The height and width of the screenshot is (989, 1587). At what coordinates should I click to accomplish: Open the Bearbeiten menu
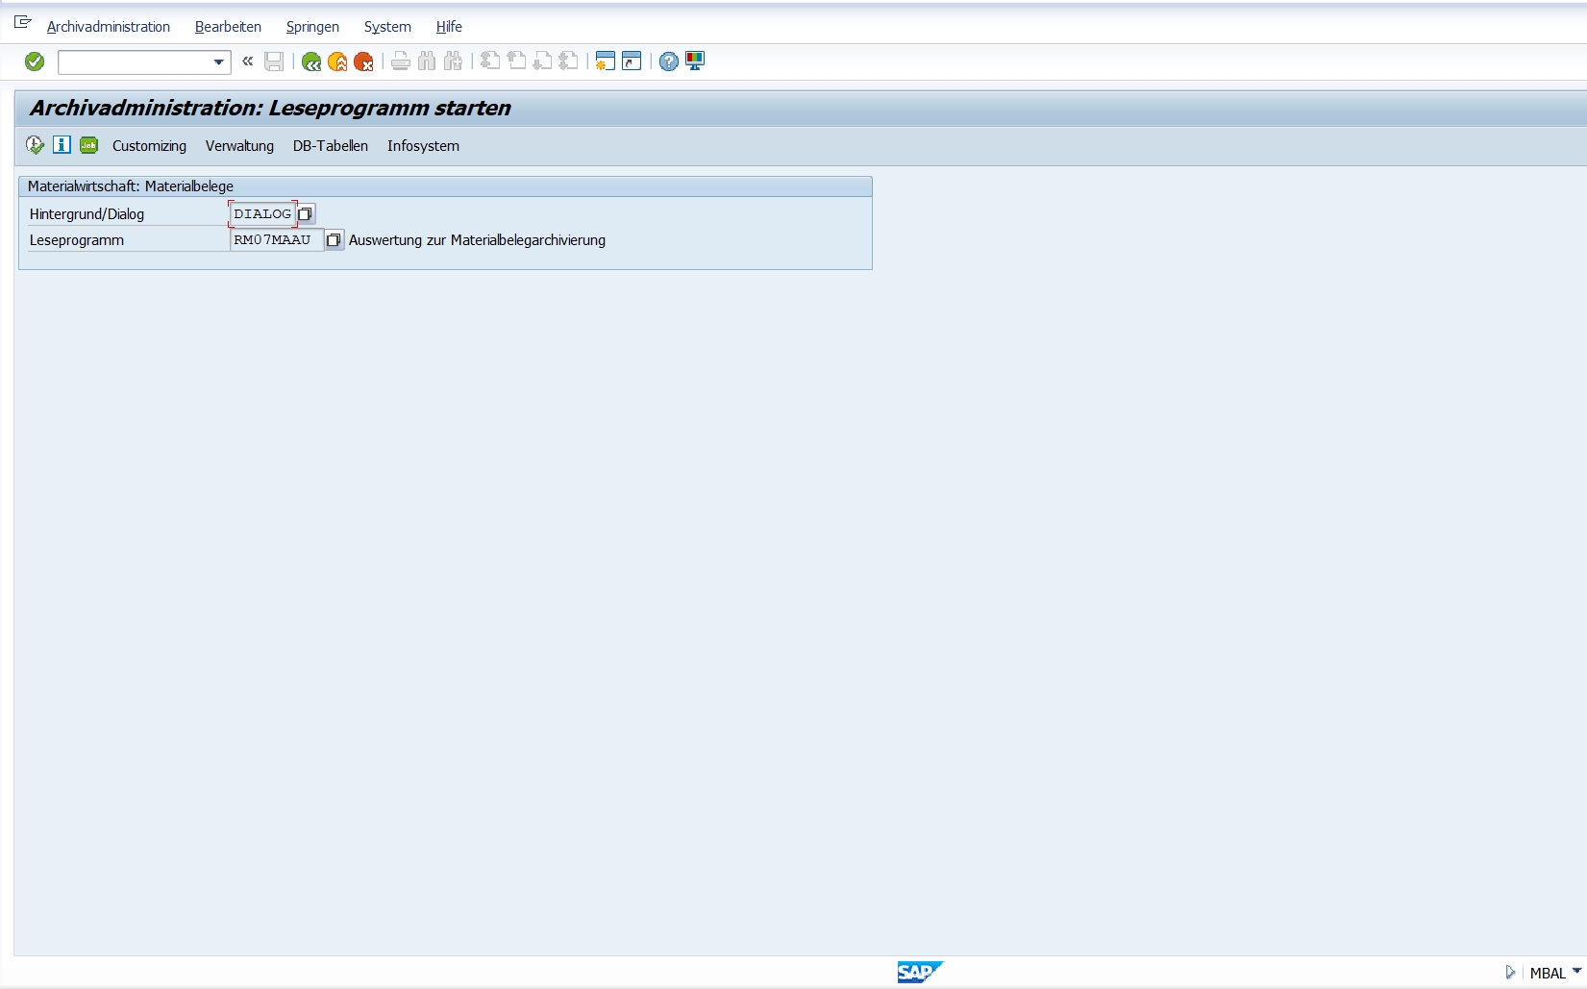pyautogui.click(x=228, y=27)
